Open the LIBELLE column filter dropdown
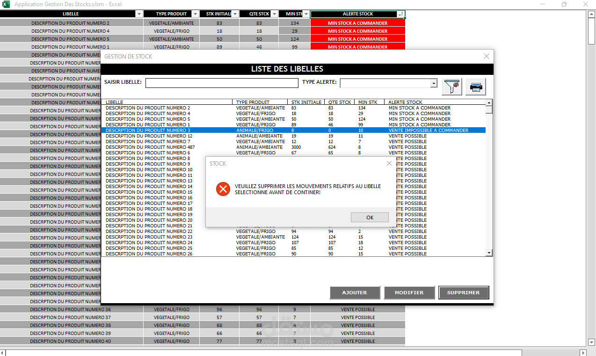 coord(139,14)
